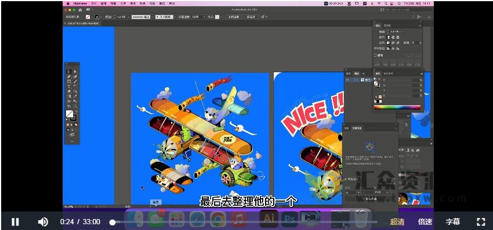The image size is (493, 230).
Task: Click the bevel join corner icon
Action: coord(398,43)
